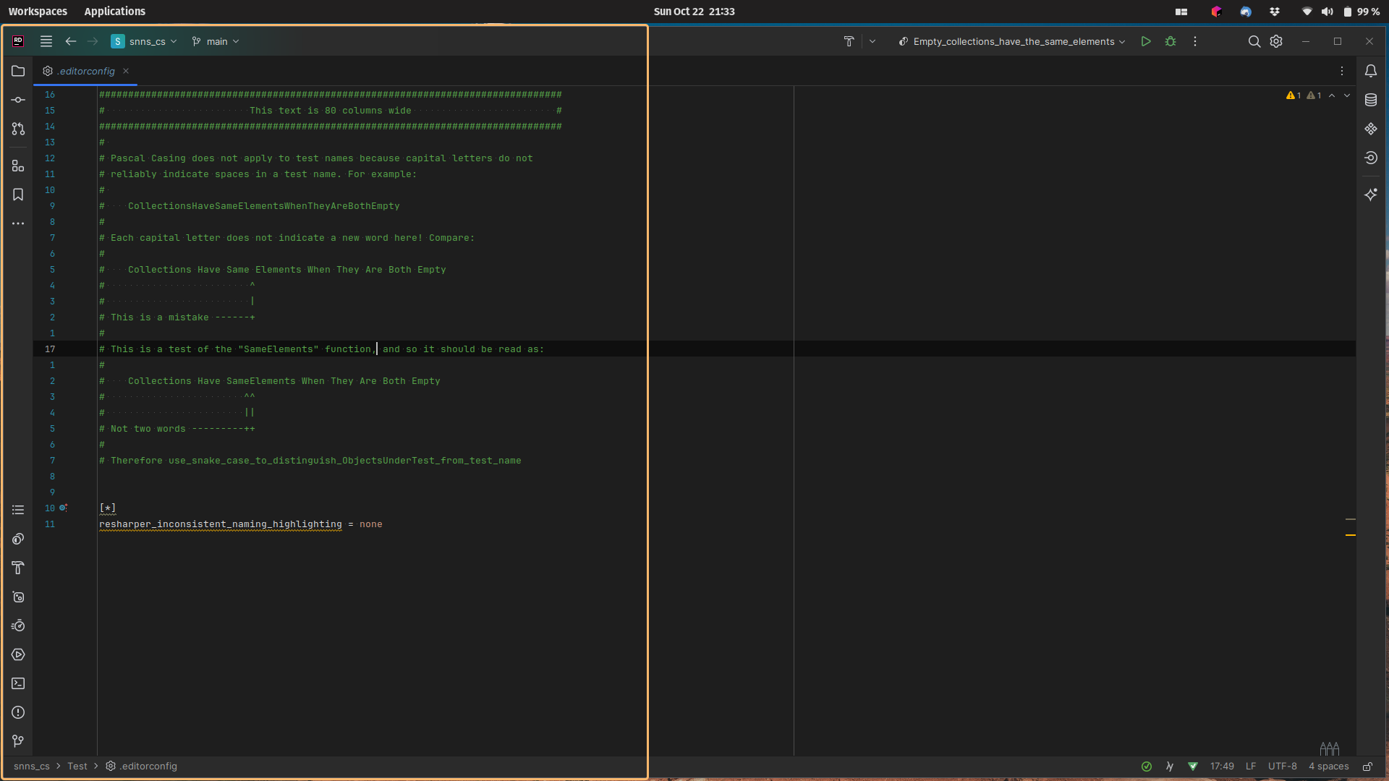Expand the Empty_collections_have_the_same_elements run configuration dropdown
Screen dimensions: 1389x781
pos(1122,41)
